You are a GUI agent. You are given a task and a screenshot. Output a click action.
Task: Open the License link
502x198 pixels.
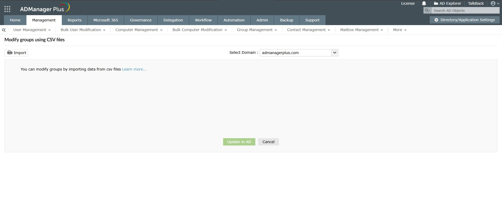pyautogui.click(x=408, y=3)
